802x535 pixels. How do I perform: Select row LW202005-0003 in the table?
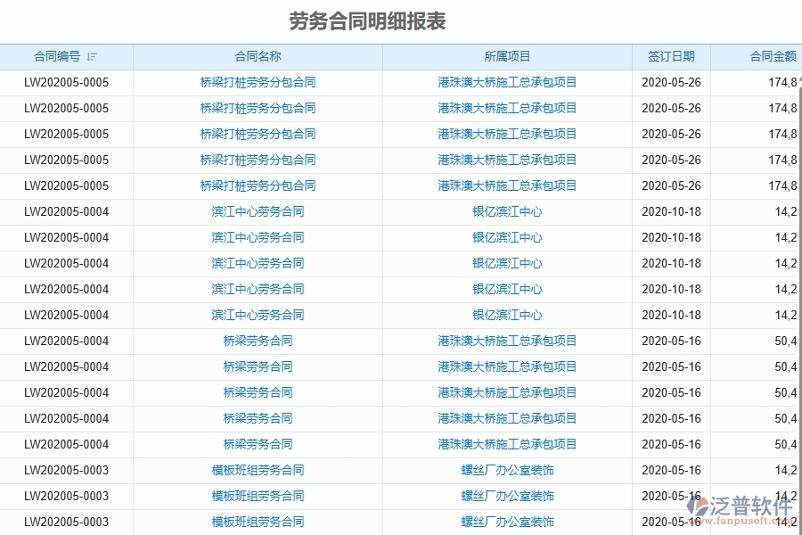click(67, 470)
